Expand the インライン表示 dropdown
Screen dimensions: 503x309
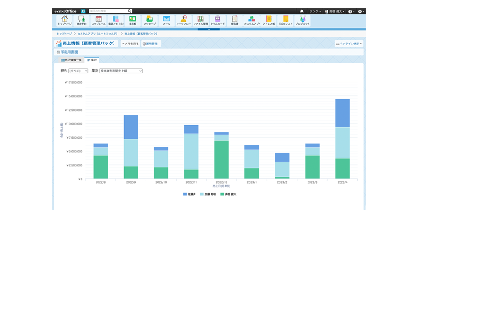[x=349, y=44]
